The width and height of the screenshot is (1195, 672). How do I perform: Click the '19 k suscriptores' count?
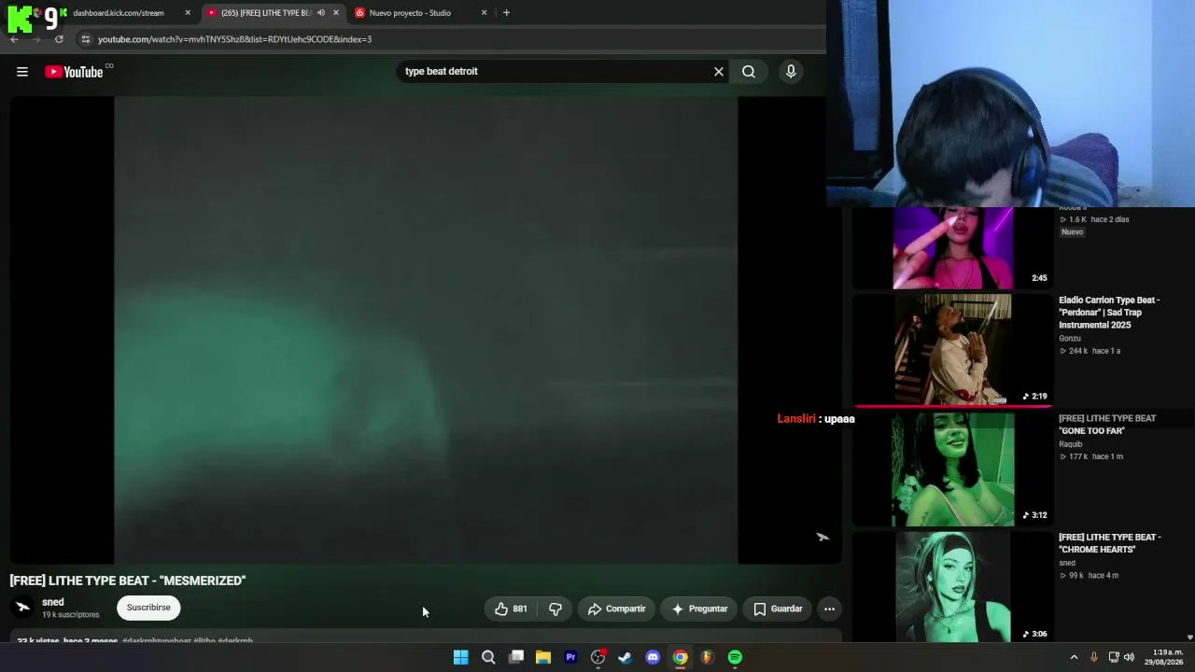(70, 615)
